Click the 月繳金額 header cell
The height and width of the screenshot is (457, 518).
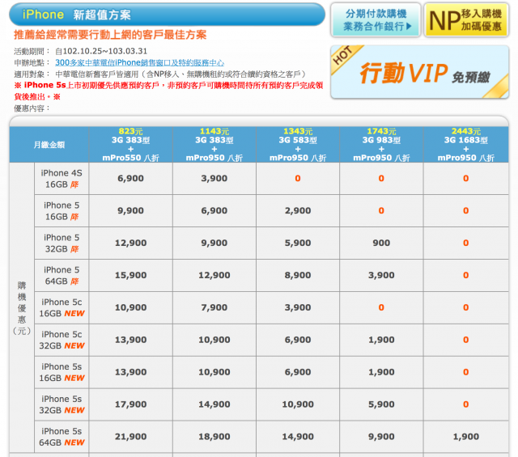coord(49,145)
